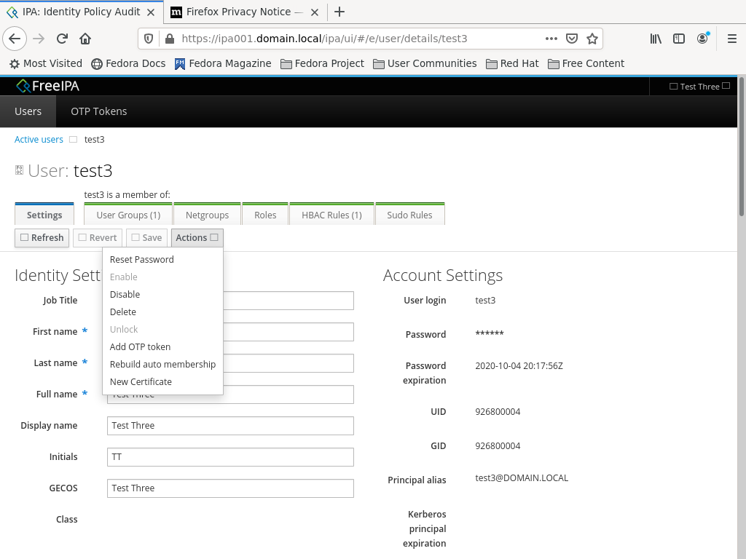Choose Rebuild auto membership
746x559 pixels.
click(162, 364)
